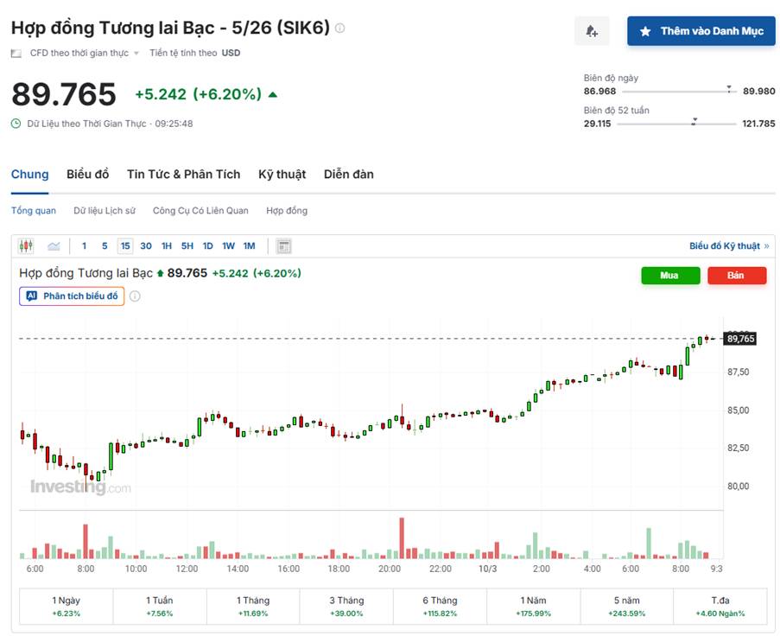780x636 pixels.
Task: Open the Diễn đàn tab
Action: [x=349, y=175]
